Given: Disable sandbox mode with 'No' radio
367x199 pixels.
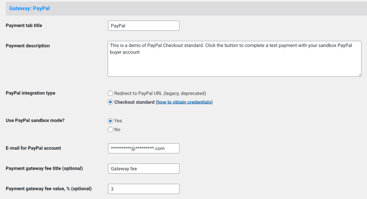Looking at the screenshot, I should tap(110, 129).
